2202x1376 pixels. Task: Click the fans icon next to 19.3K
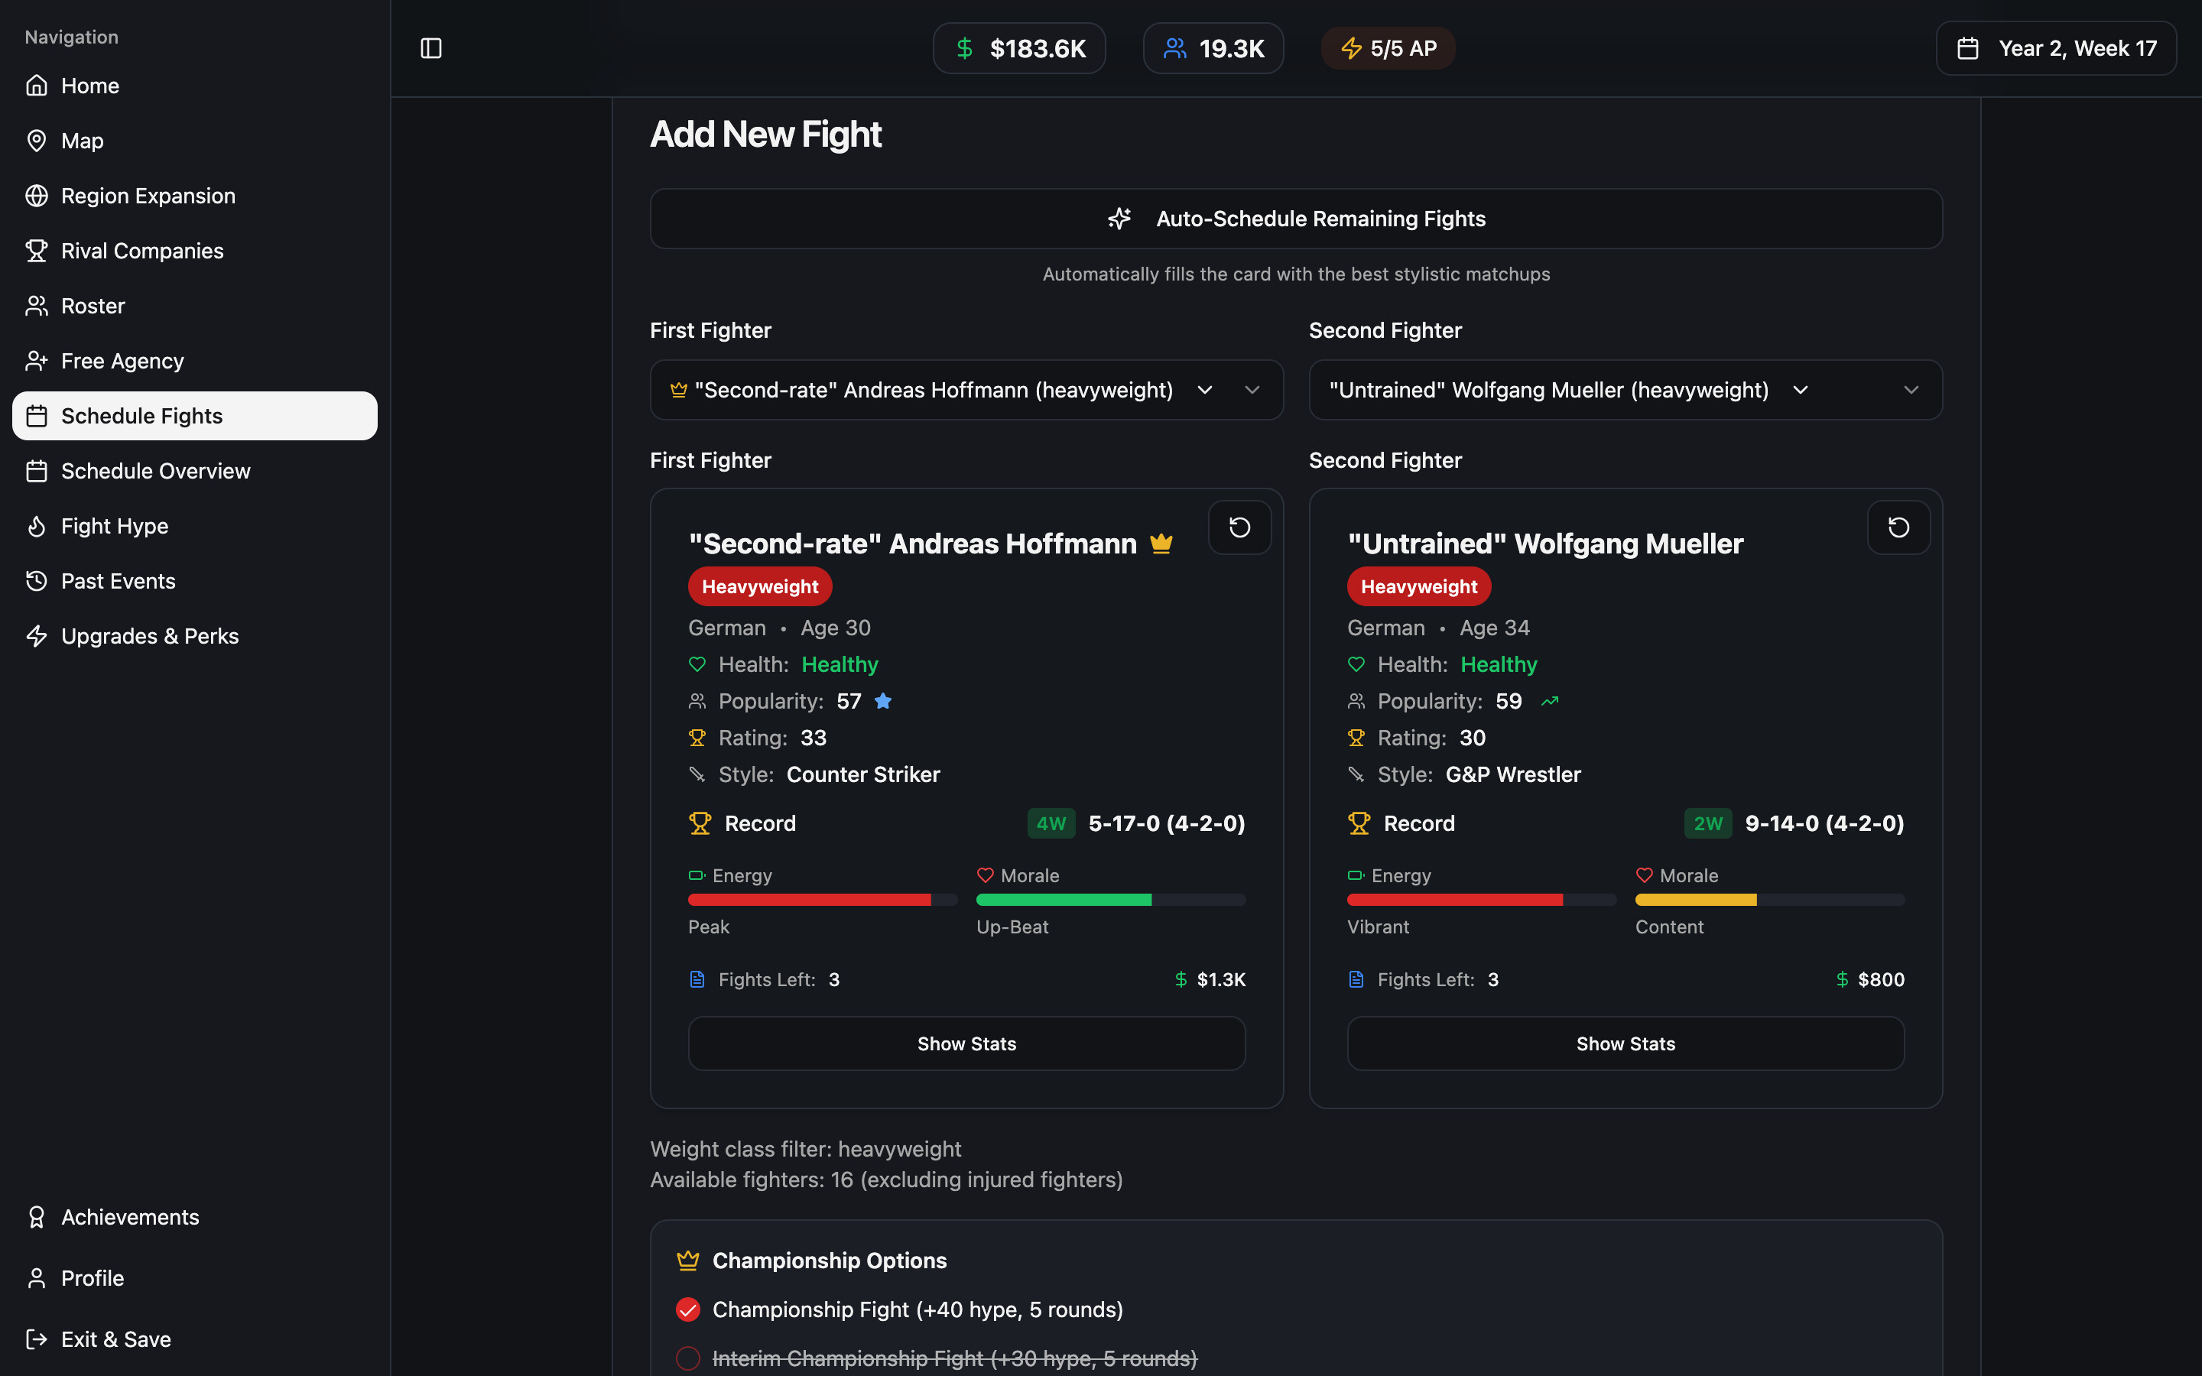click(1176, 48)
